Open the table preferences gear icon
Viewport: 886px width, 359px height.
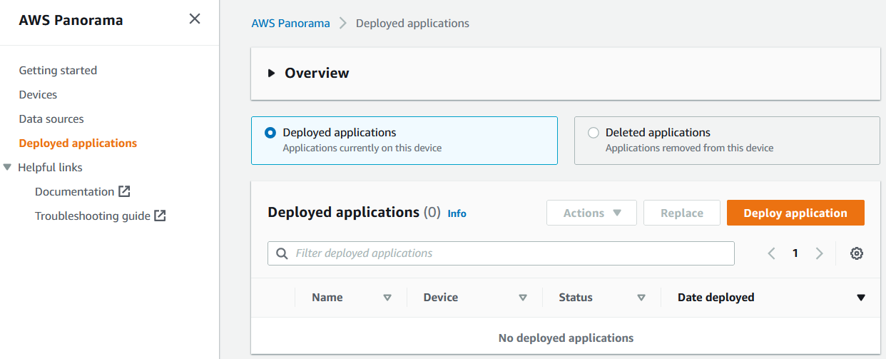coord(857,253)
